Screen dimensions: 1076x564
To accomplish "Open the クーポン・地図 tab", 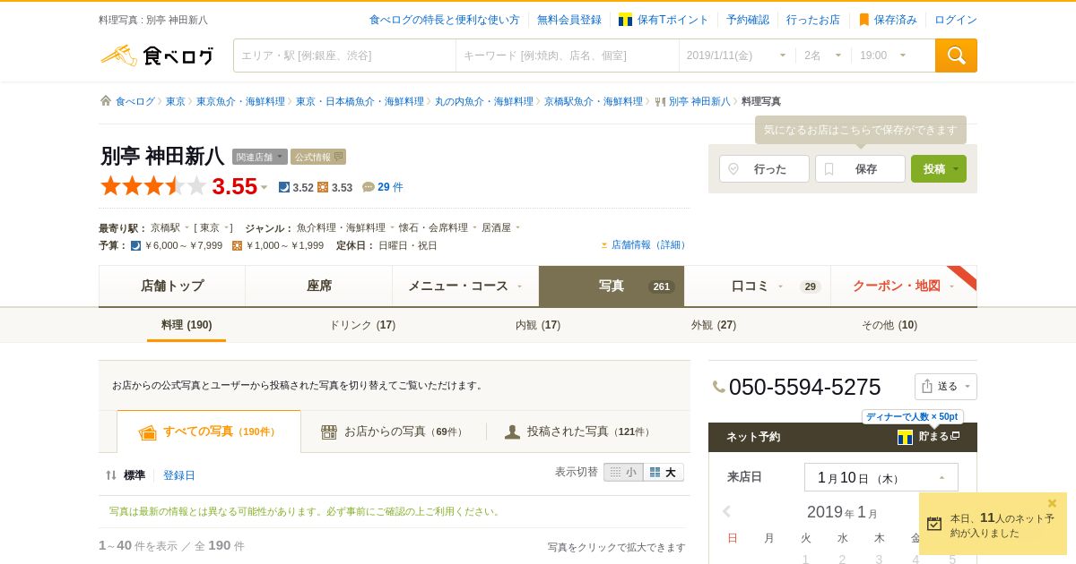I will [904, 286].
